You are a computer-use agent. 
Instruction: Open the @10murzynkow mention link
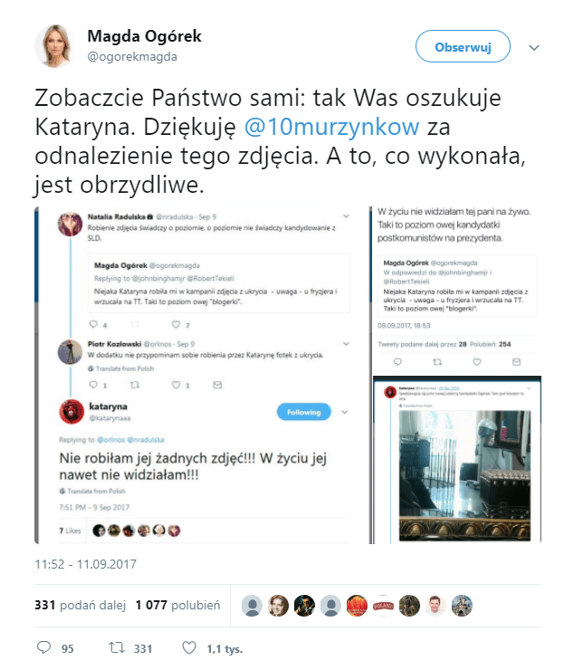tap(331, 127)
